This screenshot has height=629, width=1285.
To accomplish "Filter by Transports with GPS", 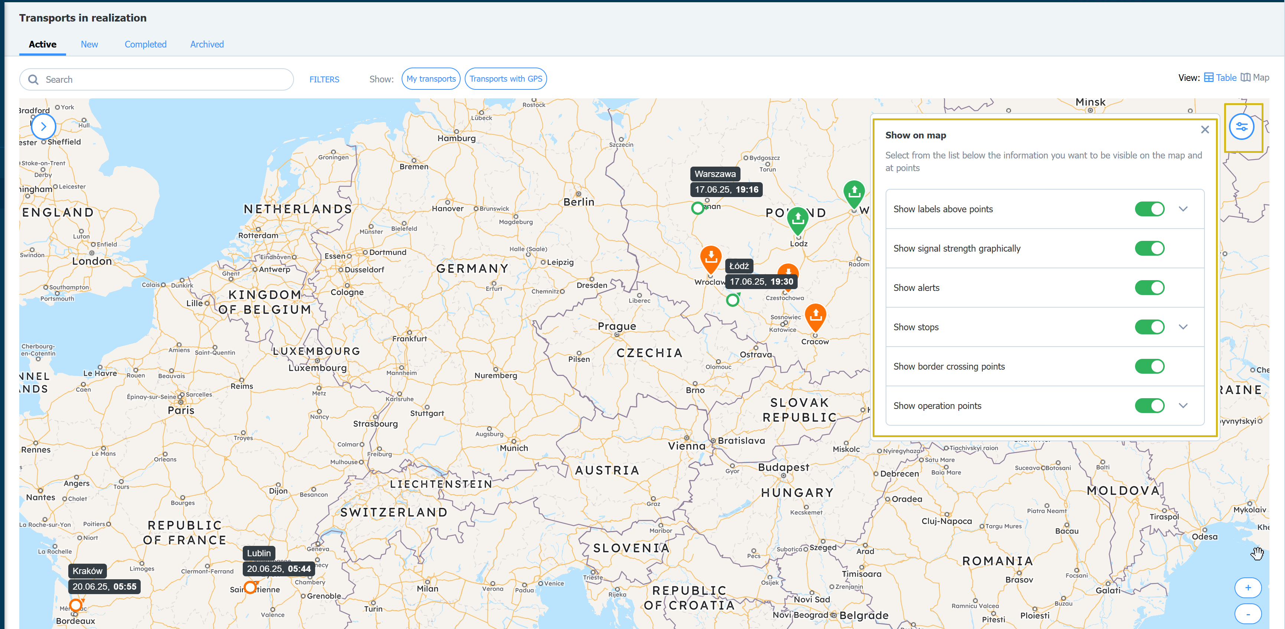I will [x=505, y=79].
